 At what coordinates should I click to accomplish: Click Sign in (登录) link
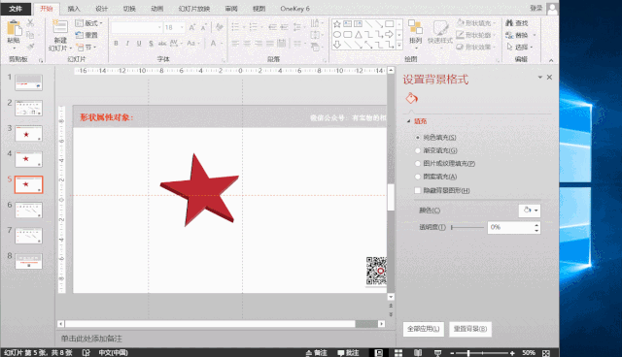point(536,8)
